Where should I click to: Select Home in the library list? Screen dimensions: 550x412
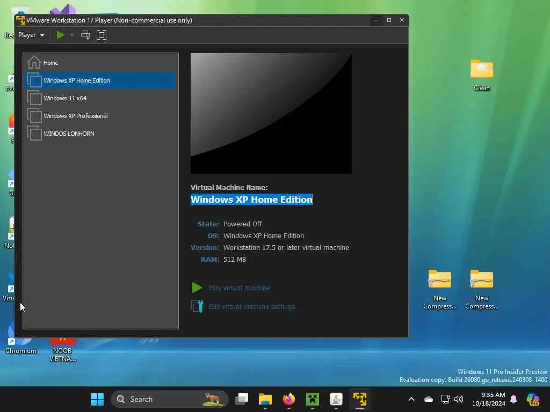click(x=100, y=63)
